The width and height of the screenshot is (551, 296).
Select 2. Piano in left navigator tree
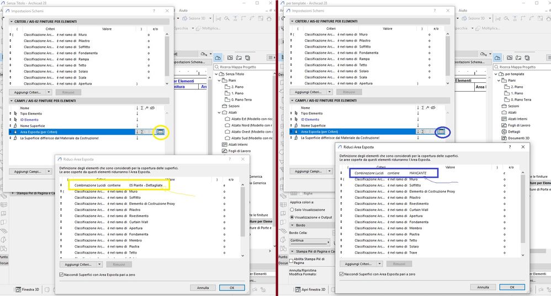(x=237, y=87)
